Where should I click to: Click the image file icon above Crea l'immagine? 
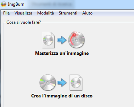pos(76,83)
